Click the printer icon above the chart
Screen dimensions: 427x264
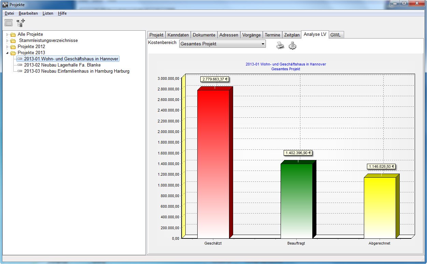(x=280, y=45)
